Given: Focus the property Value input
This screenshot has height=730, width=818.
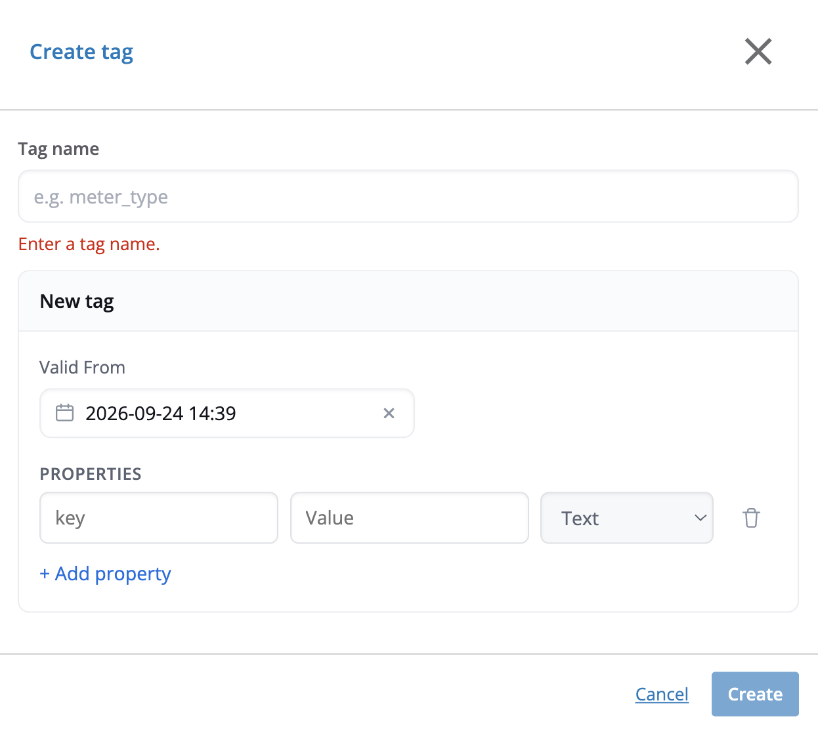Looking at the screenshot, I should point(409,518).
